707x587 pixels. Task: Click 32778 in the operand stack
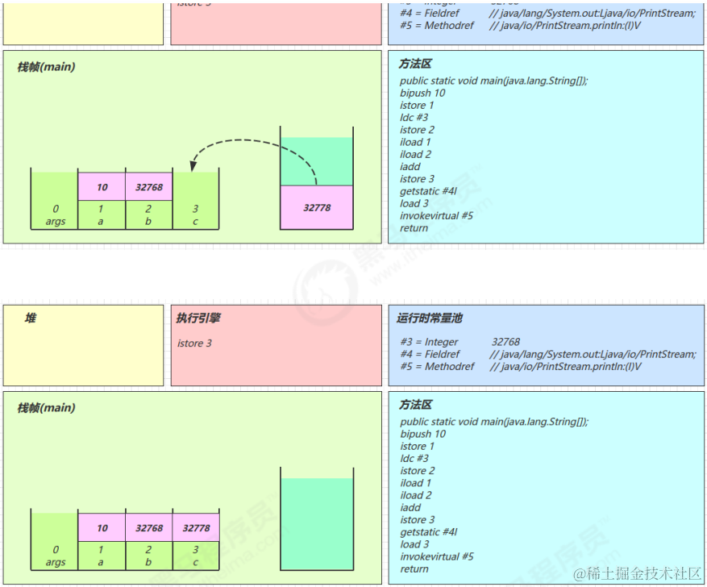pyautogui.click(x=317, y=207)
